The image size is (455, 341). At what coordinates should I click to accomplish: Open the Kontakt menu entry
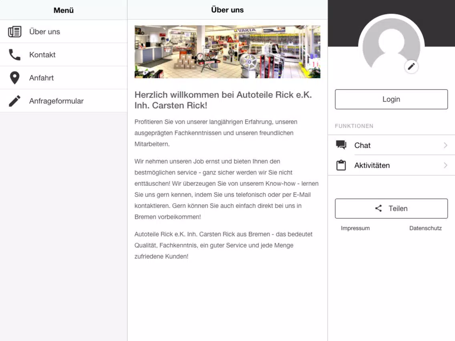(x=64, y=54)
